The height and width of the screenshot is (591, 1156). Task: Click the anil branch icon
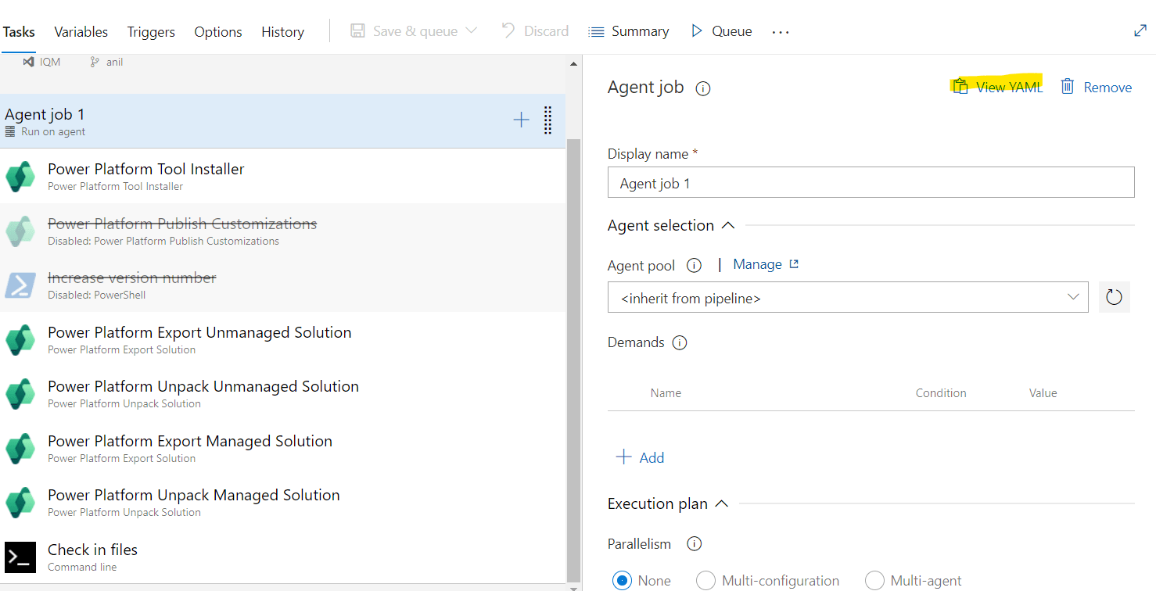(94, 61)
